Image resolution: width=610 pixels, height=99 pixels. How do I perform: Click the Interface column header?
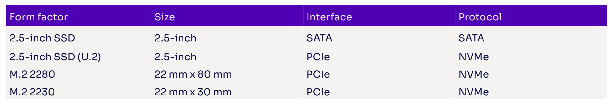pos(379,16)
